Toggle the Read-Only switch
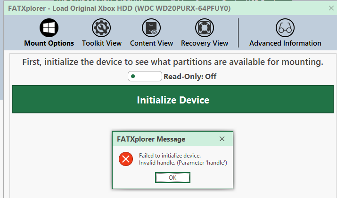The width and height of the screenshot is (337, 198). [x=145, y=76]
